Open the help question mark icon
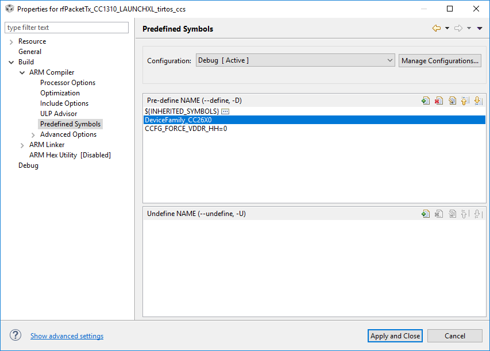This screenshot has width=490, height=351. click(16, 335)
